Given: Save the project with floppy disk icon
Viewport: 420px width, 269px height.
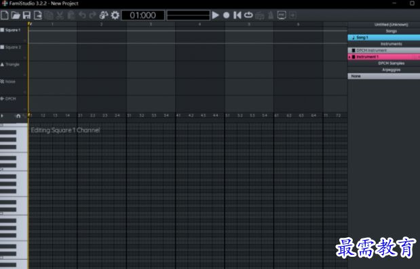Looking at the screenshot, I should click(x=26, y=15).
